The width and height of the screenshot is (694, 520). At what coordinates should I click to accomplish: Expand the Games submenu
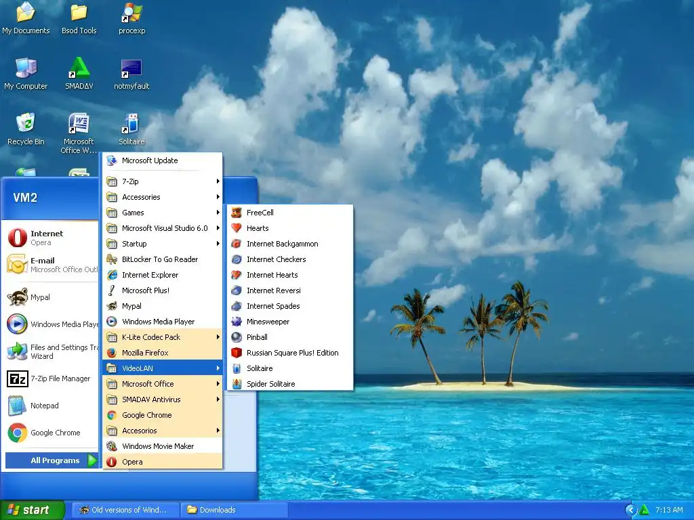[x=163, y=213]
